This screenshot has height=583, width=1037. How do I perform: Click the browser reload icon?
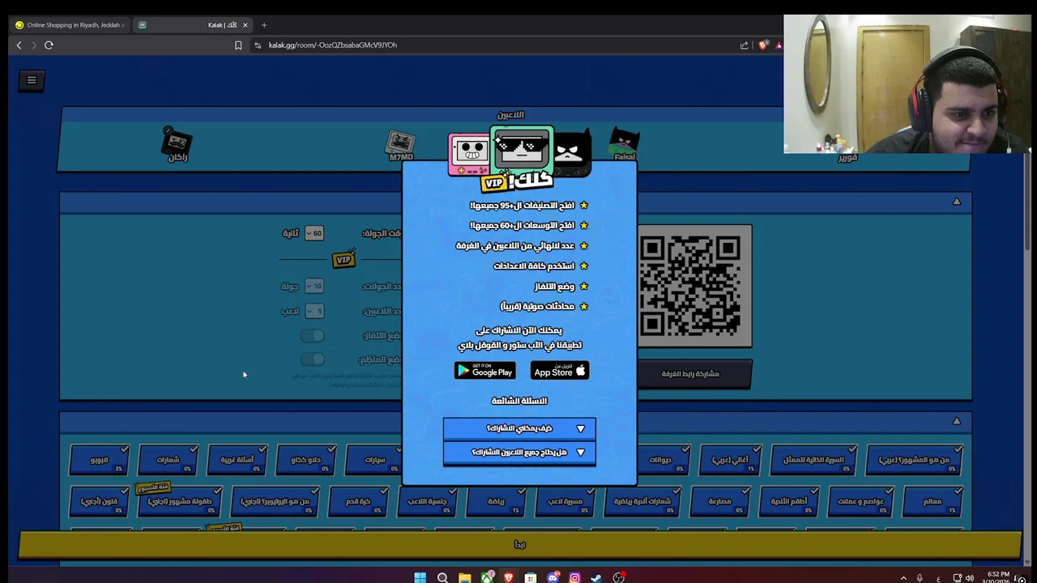49,45
